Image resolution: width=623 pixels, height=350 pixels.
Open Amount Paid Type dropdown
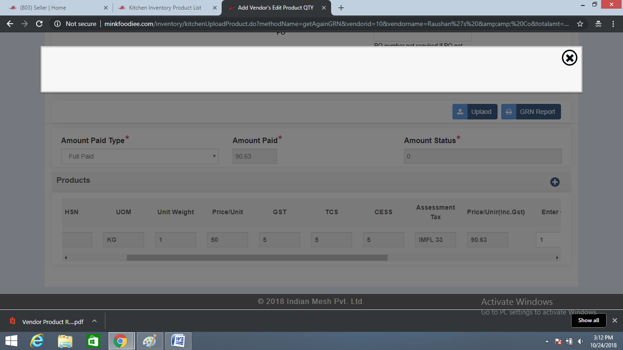[140, 156]
